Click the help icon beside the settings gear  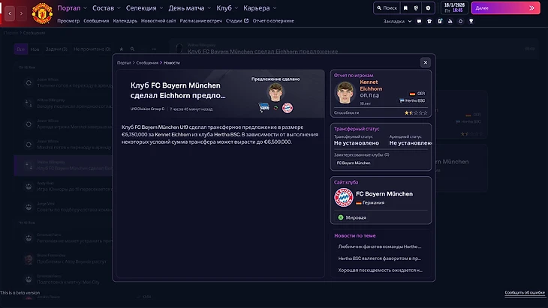pos(416,8)
